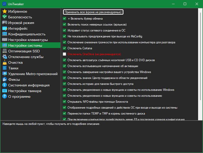Click the info icon for Системная информация
203x153 pixels.
click(4, 85)
